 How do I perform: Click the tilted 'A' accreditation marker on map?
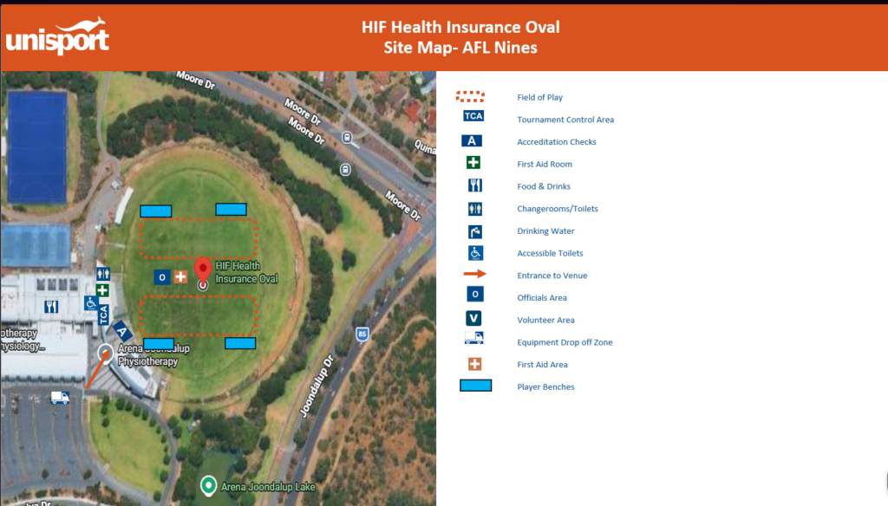[x=121, y=332]
